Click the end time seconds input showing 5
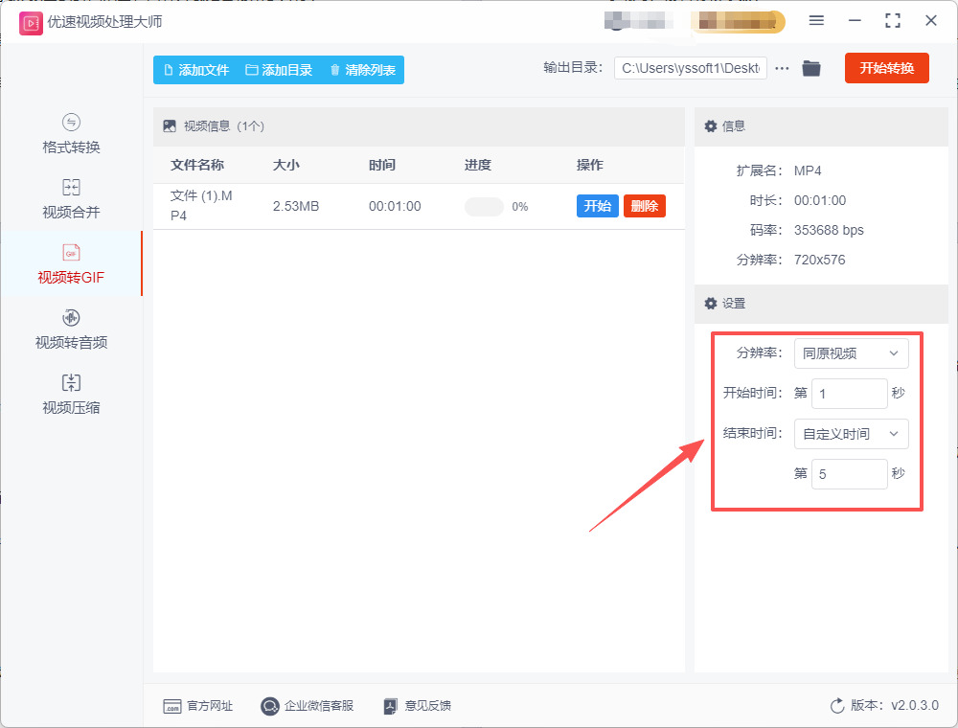 pyautogui.click(x=849, y=474)
